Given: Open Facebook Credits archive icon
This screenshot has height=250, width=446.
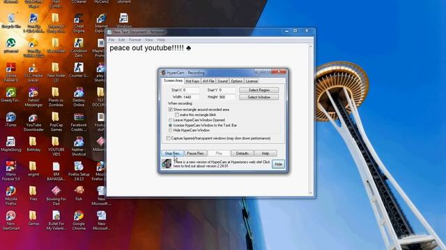Looking at the screenshot, I should 79,122.
